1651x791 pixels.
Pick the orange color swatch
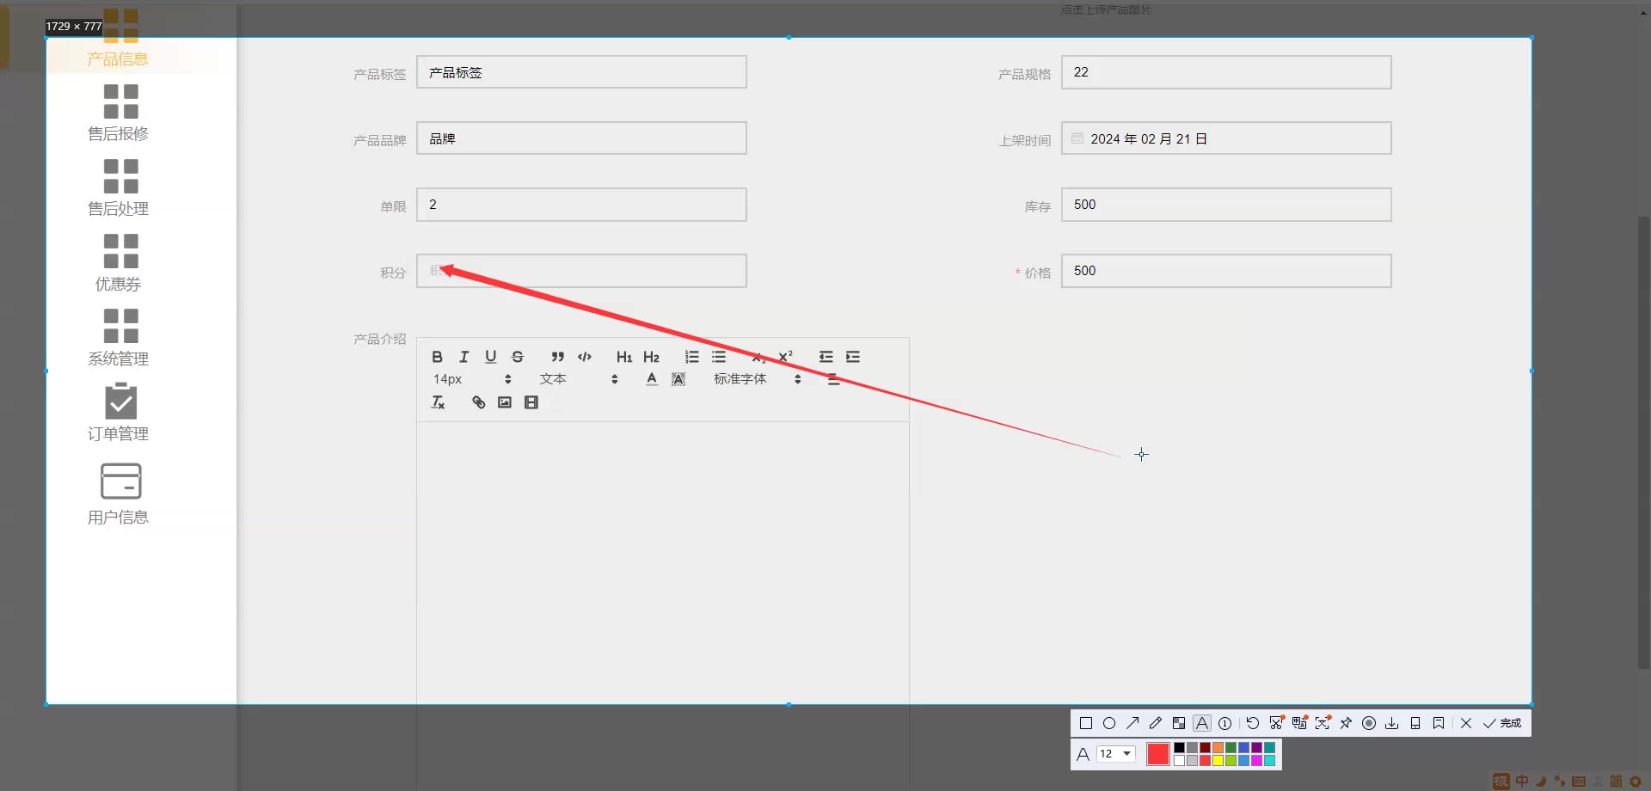pos(1218,748)
